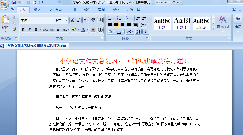This screenshot has width=243, height=135.
Task: Insert enclosed character
Action: (x=100, y=30)
